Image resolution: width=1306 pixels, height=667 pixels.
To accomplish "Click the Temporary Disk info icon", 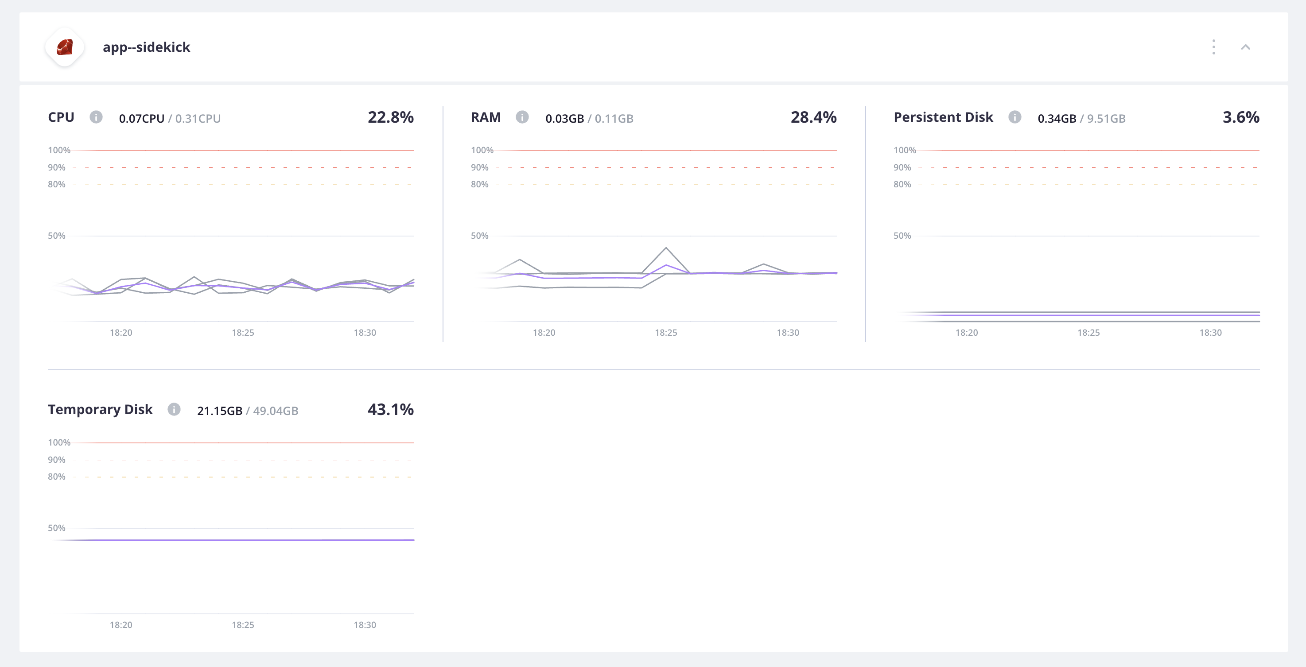I will (x=175, y=410).
